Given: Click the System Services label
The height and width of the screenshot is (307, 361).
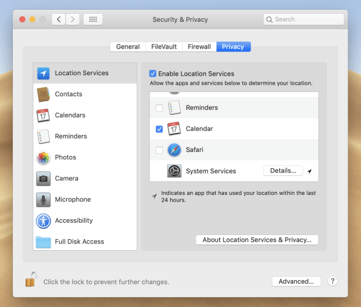Looking at the screenshot, I should 211,171.
